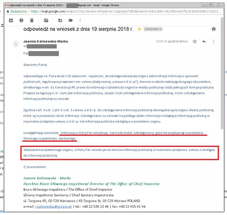Archive this email with the archive icon
Image resolution: width=227 pixels, height=215 pixels.
pos(11,20)
